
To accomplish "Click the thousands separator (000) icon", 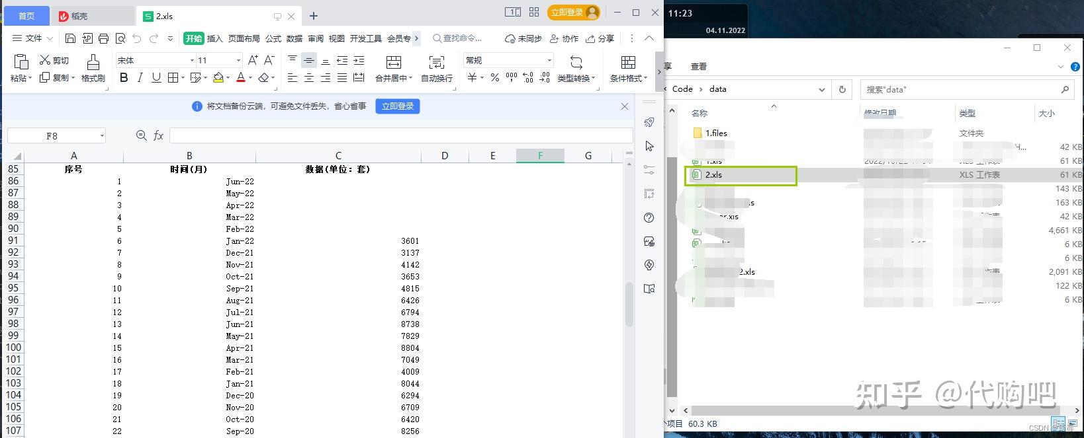I will (x=511, y=78).
